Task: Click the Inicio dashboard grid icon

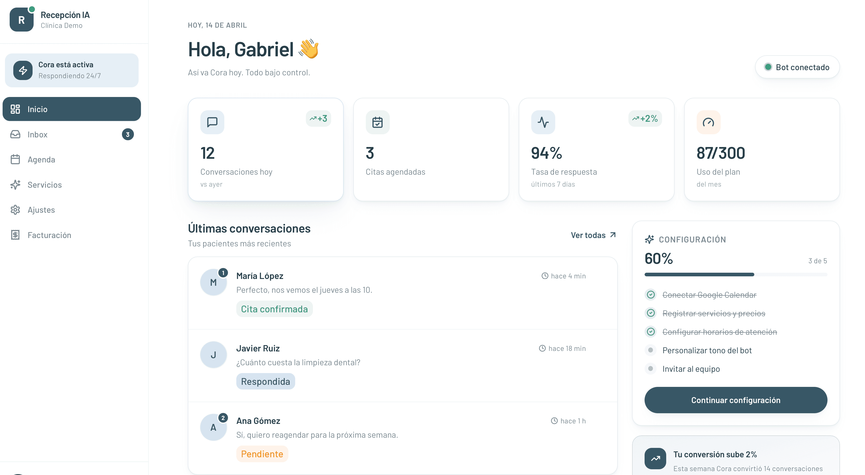Action: click(15, 109)
